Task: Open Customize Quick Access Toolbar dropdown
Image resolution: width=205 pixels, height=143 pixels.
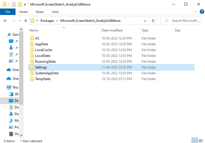Action: (x=25, y=5)
